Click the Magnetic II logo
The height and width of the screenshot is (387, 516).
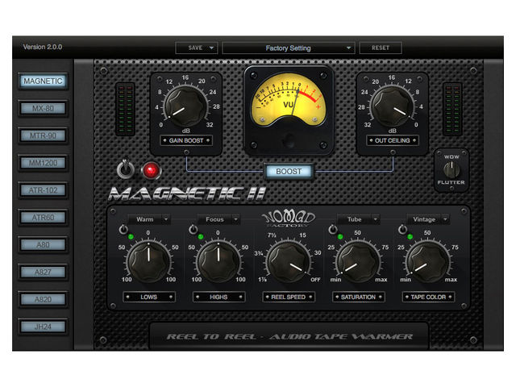187,193
